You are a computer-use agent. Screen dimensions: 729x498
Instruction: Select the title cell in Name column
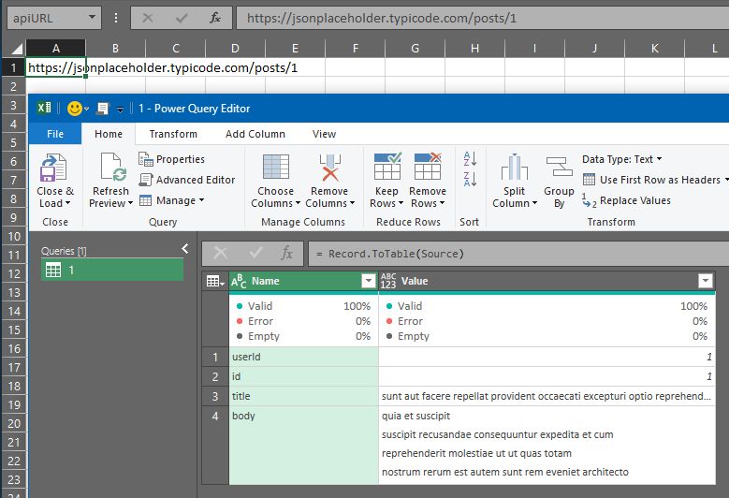click(303, 396)
